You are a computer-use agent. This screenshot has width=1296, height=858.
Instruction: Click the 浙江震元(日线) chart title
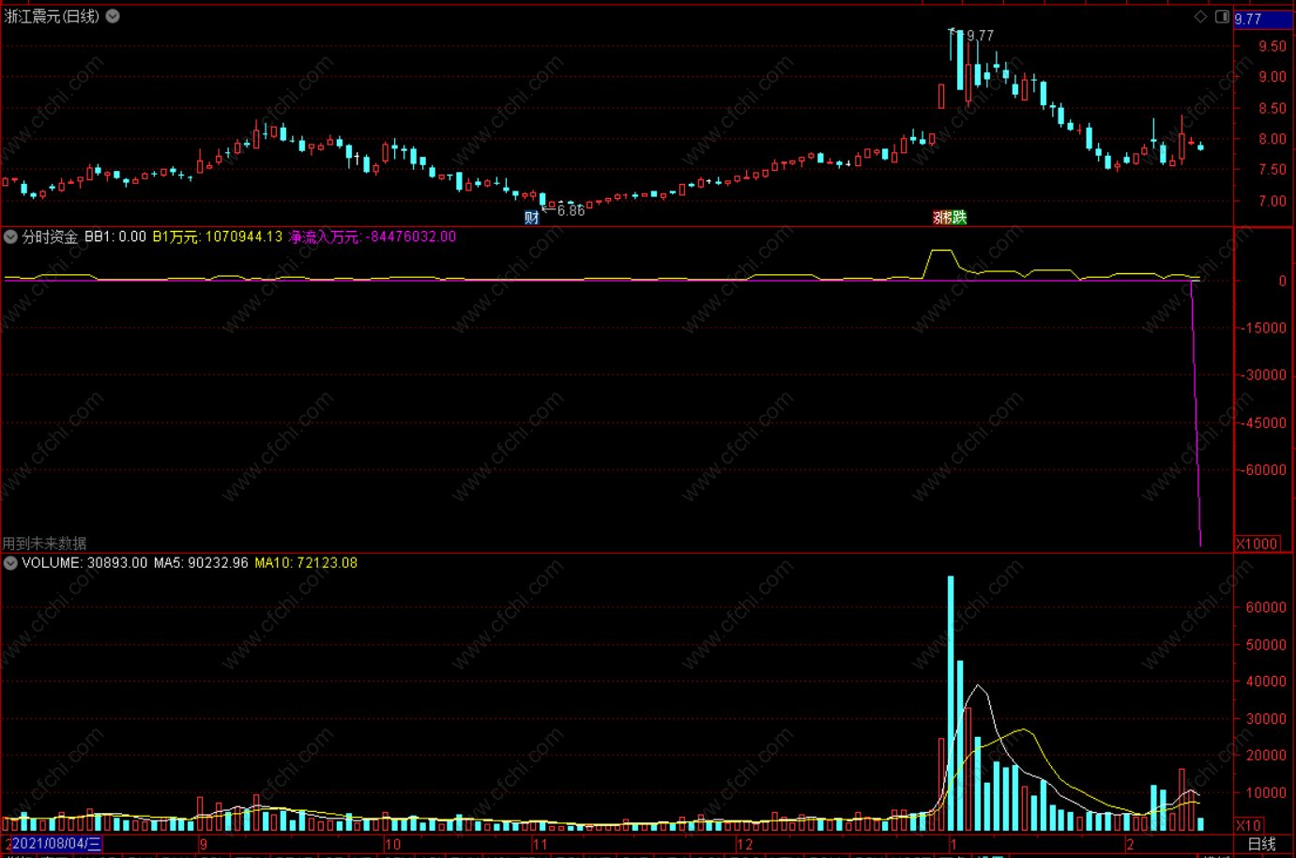coord(52,16)
